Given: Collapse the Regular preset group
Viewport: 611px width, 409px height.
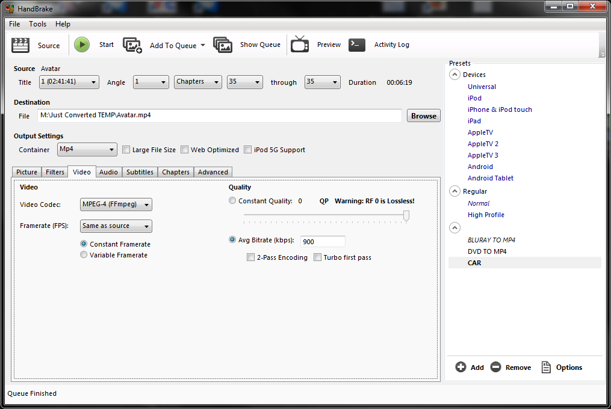Looking at the screenshot, I should coord(454,191).
